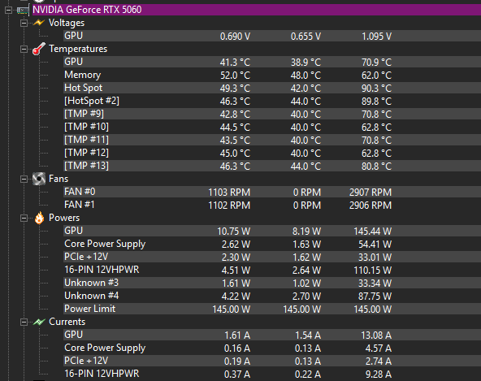Collapse the Currents group
Screen dimensions: 481x381
pos(24,322)
